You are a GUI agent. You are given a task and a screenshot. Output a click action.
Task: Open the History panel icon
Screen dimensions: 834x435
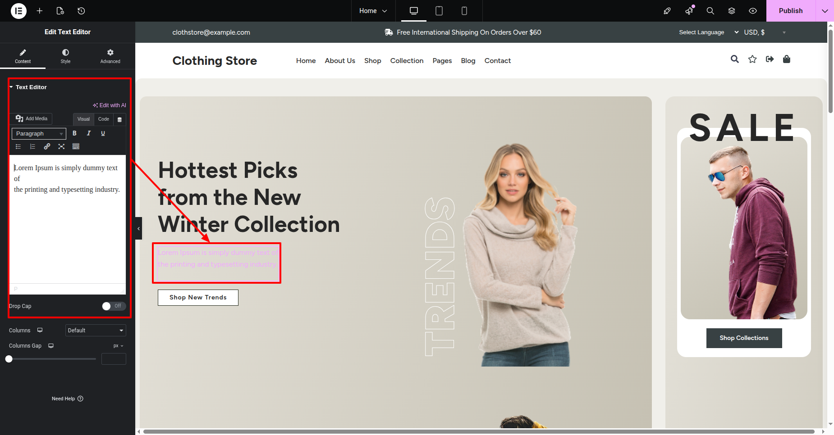tap(81, 11)
